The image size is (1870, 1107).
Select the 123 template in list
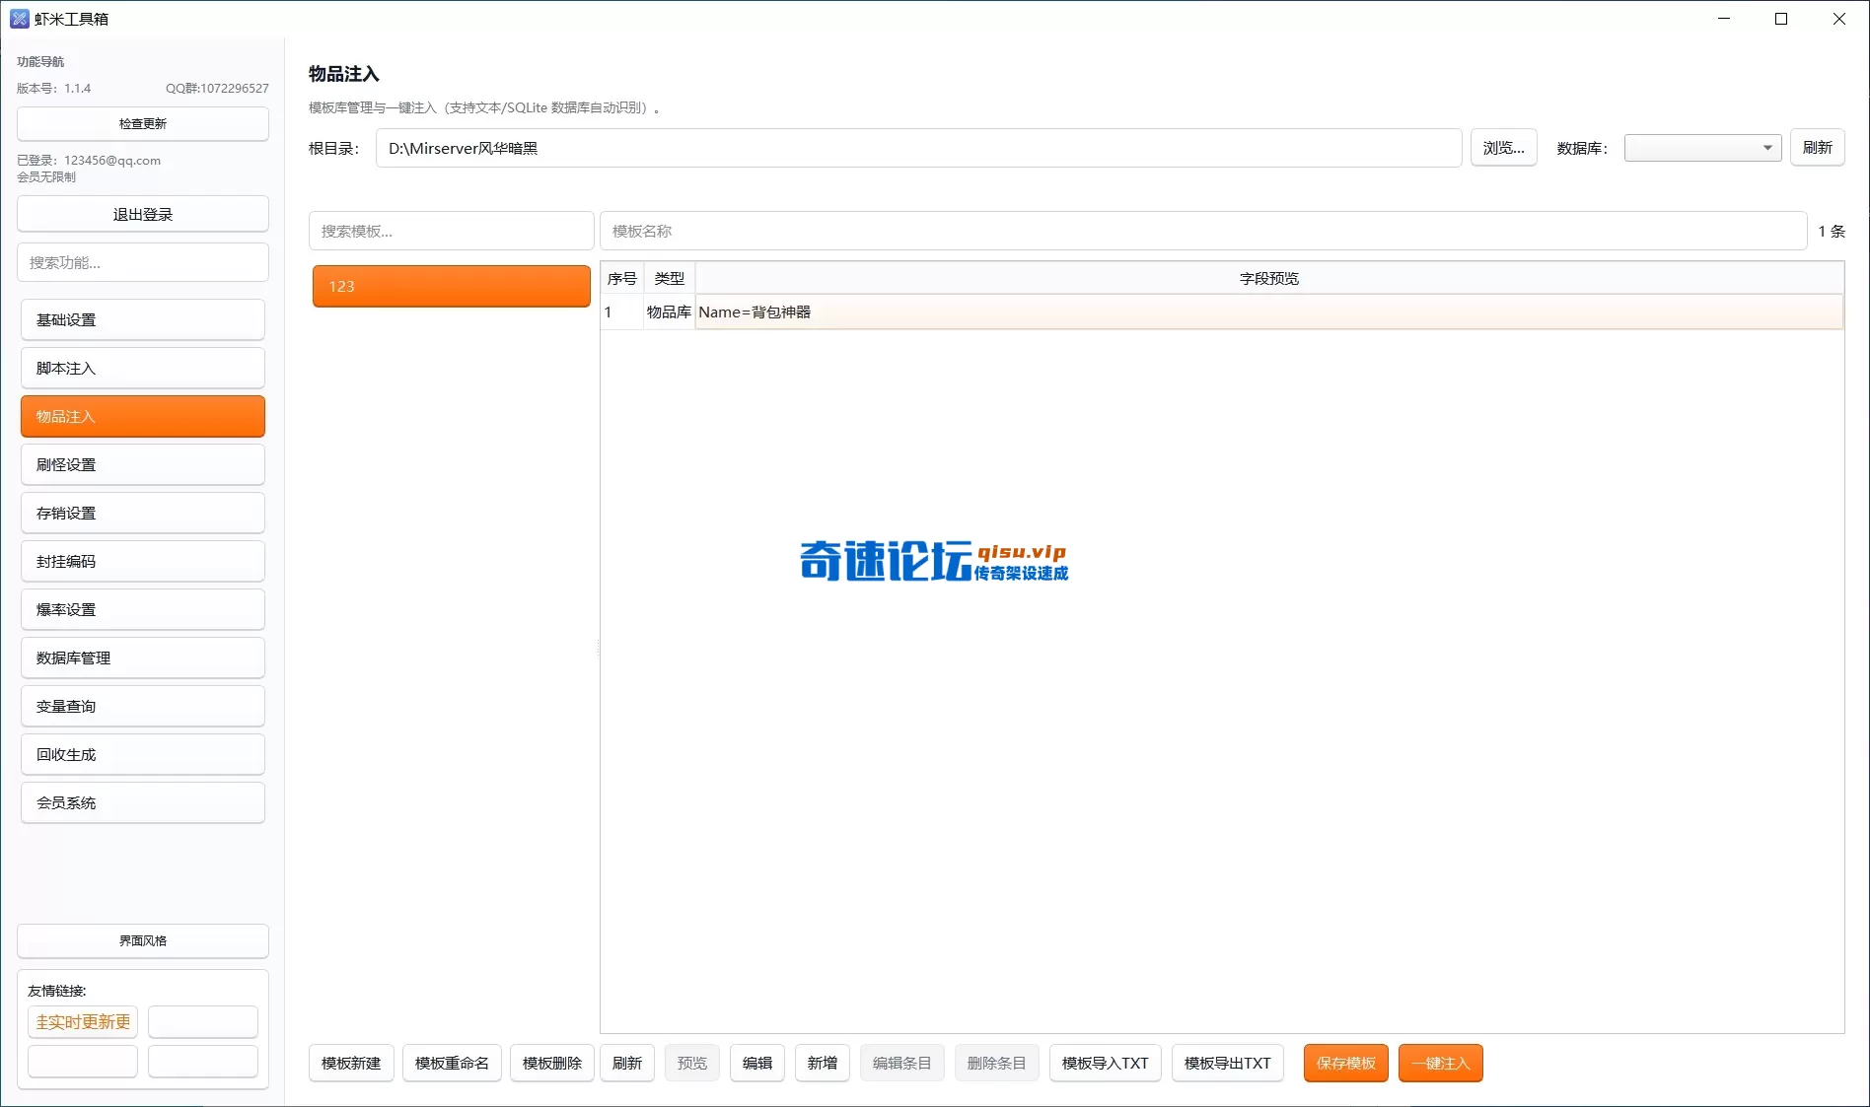tap(451, 286)
